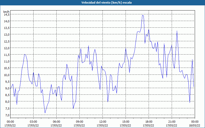Click the 13,5 y-axis value
The image size is (205, 128).
[x=7, y=28]
